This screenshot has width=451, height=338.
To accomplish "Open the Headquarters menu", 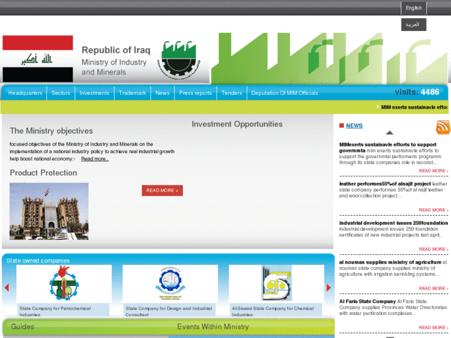I will (x=25, y=93).
